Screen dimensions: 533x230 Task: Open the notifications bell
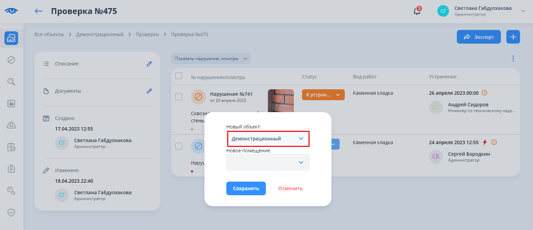416,11
